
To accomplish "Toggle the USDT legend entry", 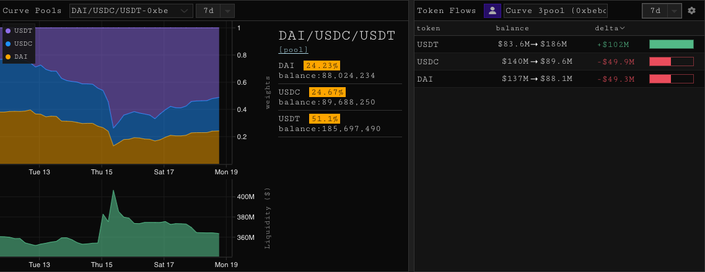I will 19,31.
